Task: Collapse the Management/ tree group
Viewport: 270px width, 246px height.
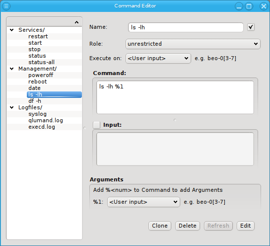Action: pos(12,69)
